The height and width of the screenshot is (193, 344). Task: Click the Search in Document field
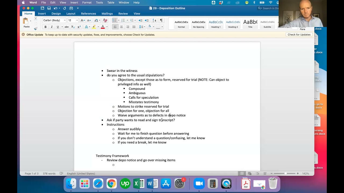[x=268, y=8]
